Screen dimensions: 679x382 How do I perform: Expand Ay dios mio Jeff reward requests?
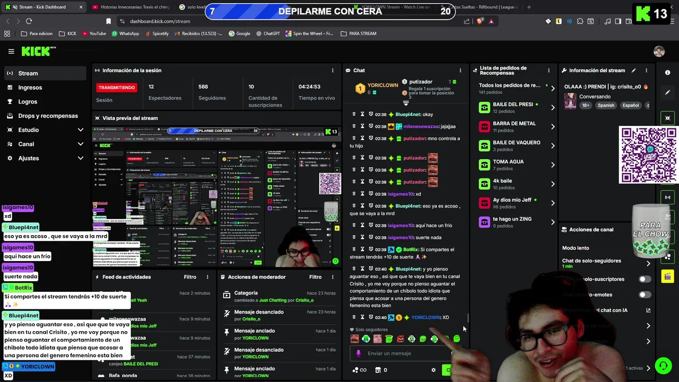point(552,203)
